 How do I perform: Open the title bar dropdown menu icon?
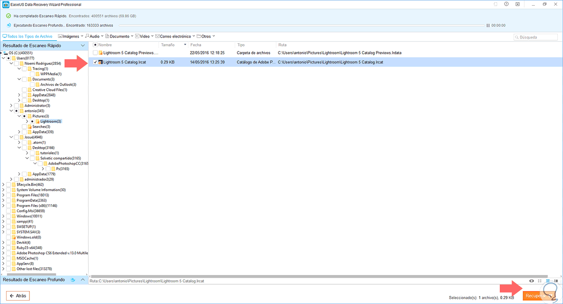(518, 4)
